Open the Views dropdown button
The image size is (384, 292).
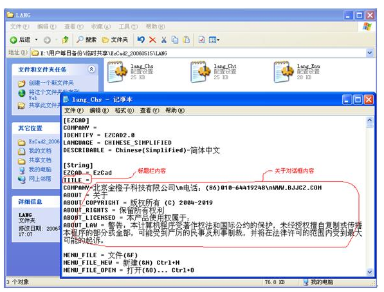click(x=214, y=40)
